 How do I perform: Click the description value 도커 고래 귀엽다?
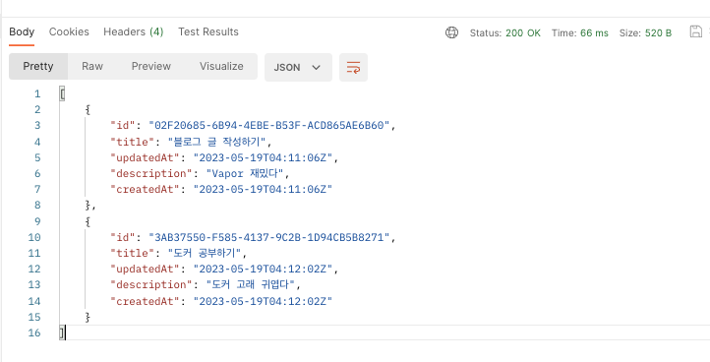[251, 285]
